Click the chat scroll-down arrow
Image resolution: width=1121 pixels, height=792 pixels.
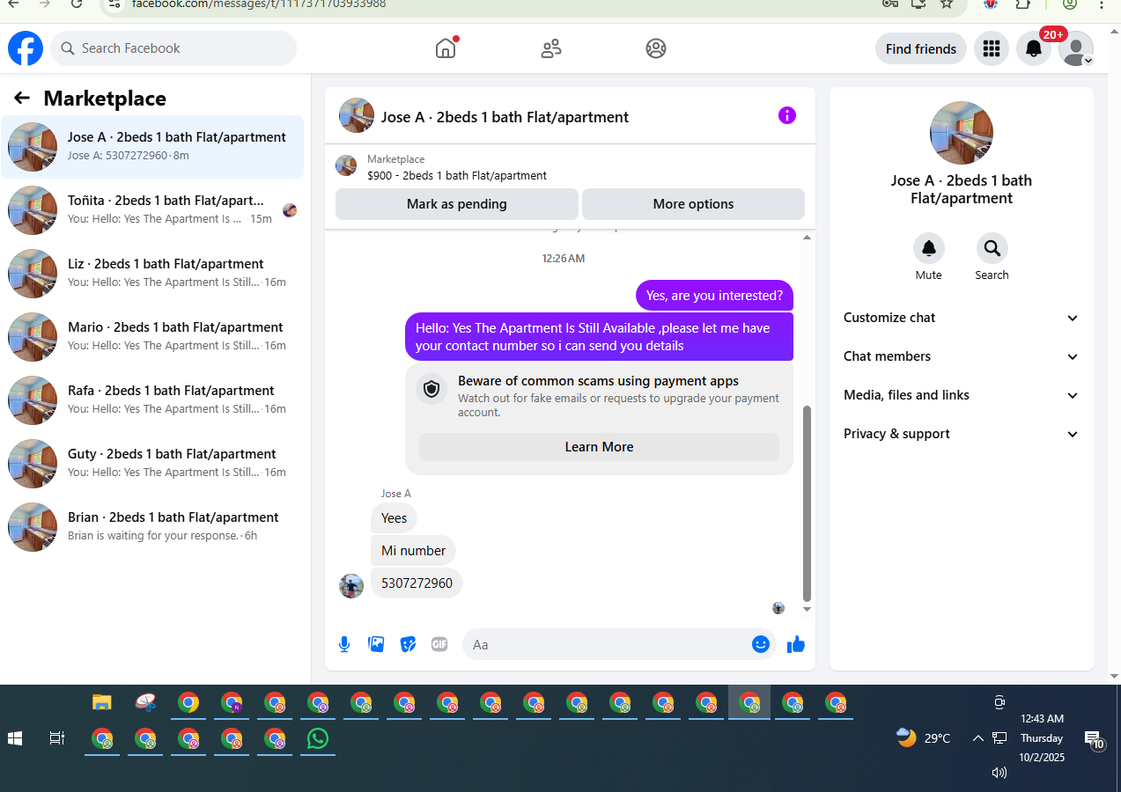[807, 609]
